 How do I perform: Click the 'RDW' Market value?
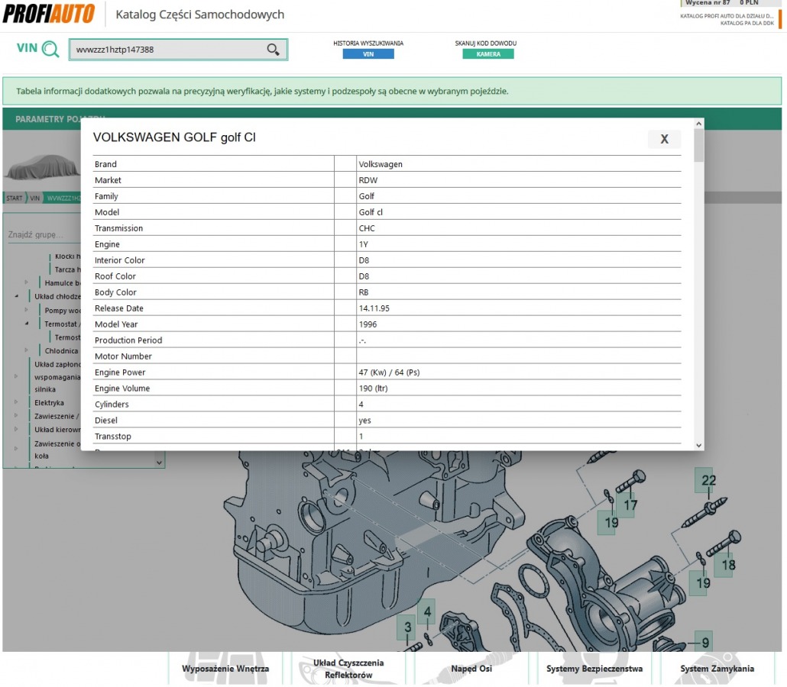coord(368,180)
